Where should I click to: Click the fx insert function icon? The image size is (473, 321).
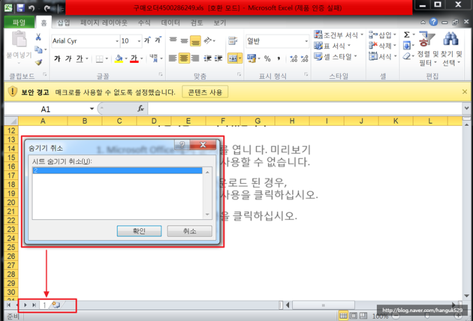[x=140, y=109]
